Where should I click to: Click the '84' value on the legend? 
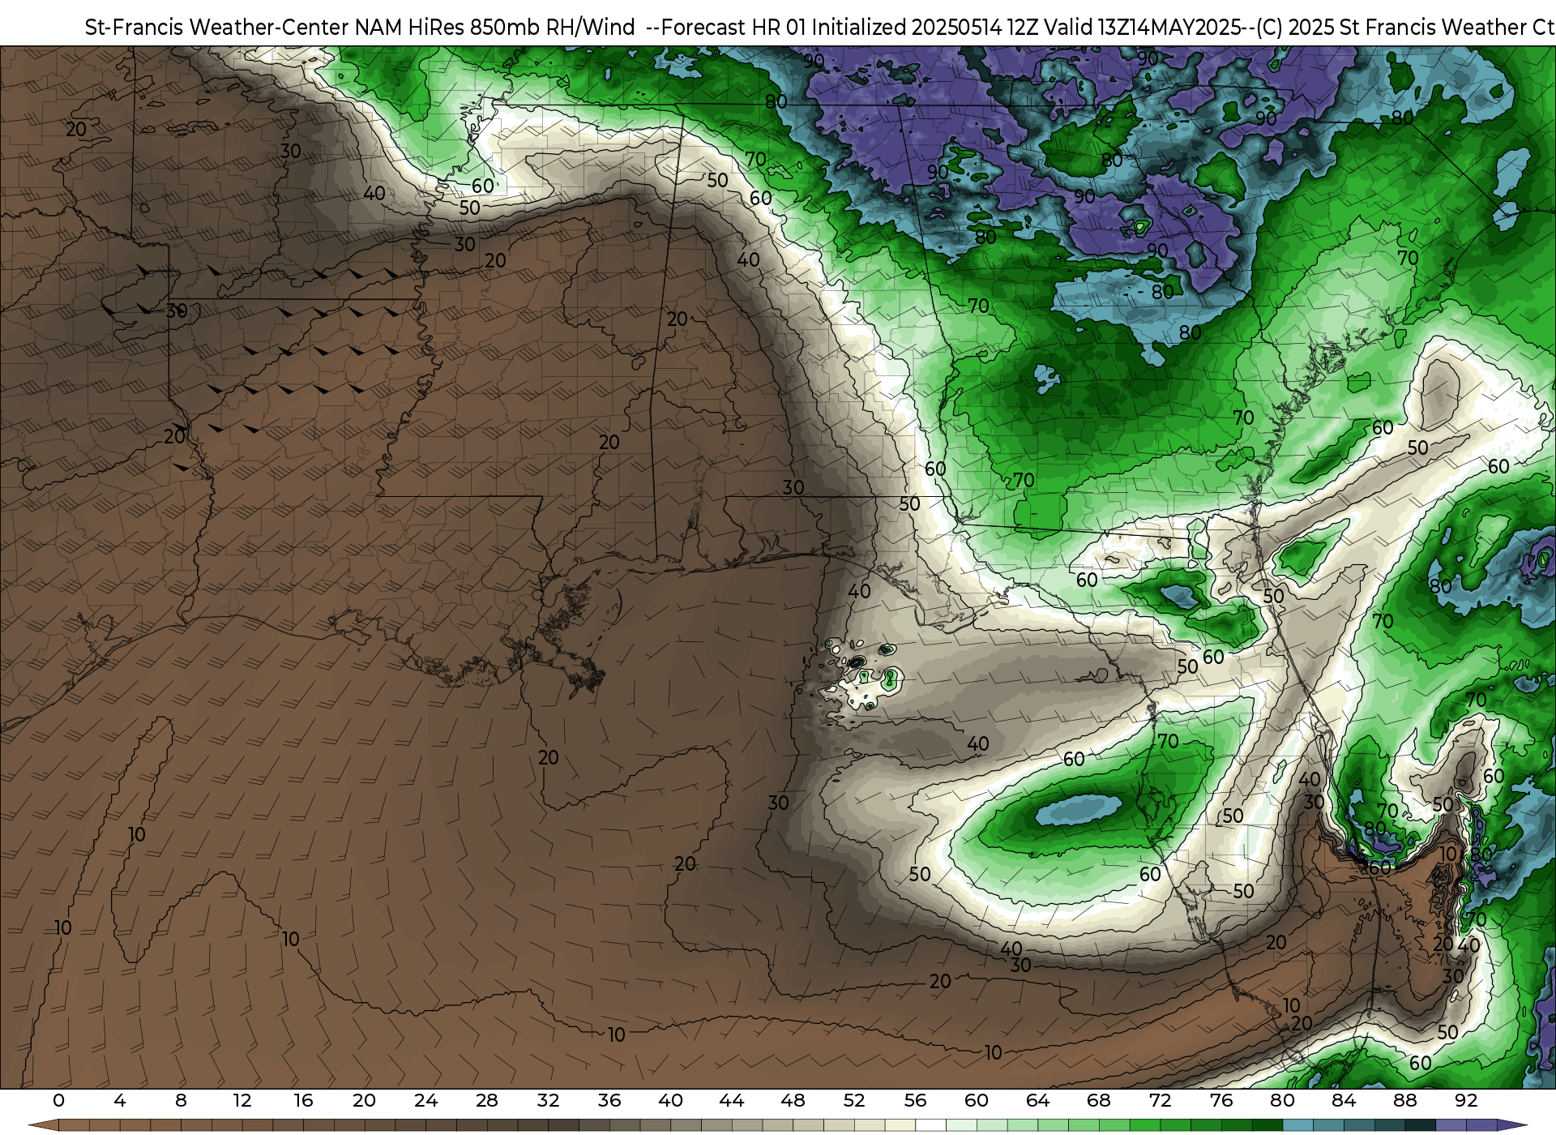pyautogui.click(x=1344, y=1100)
